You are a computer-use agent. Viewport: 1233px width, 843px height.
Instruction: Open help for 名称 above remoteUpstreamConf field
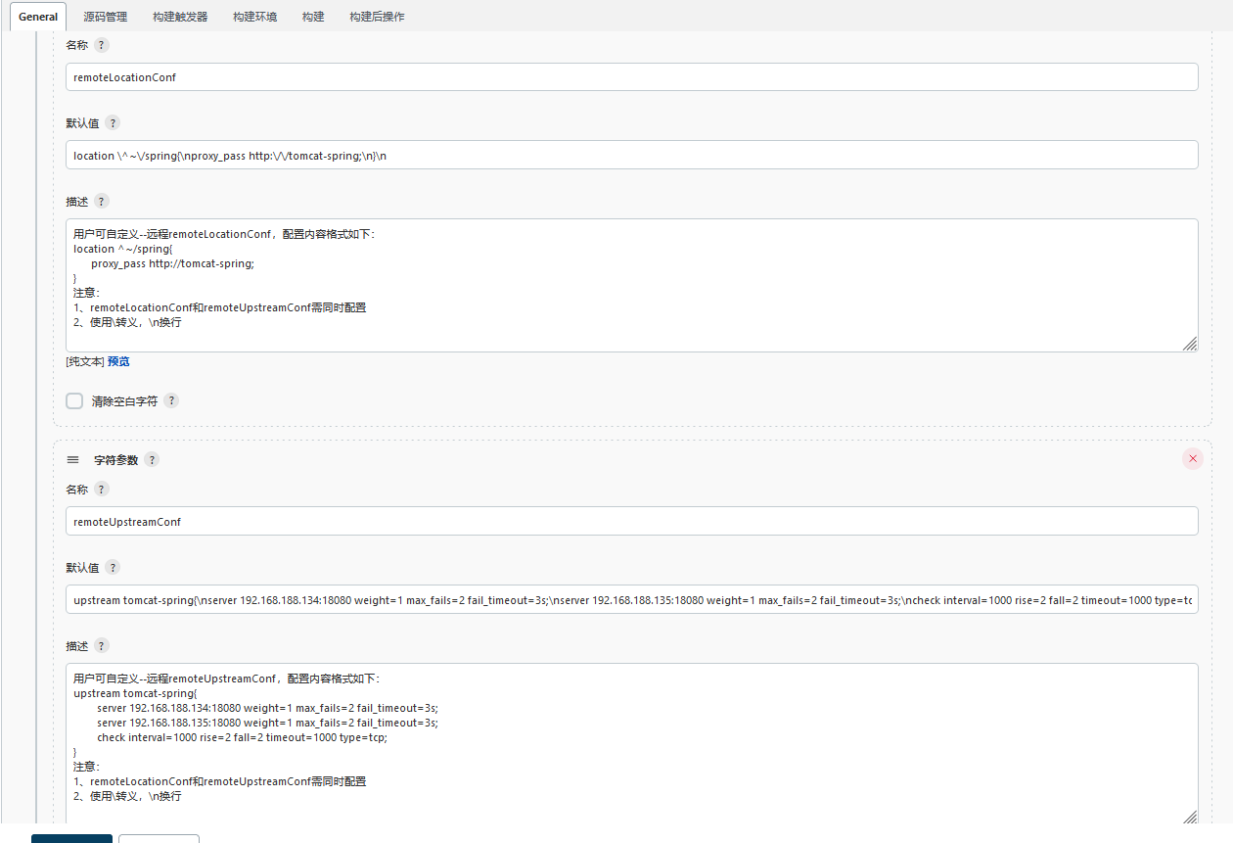[102, 490]
